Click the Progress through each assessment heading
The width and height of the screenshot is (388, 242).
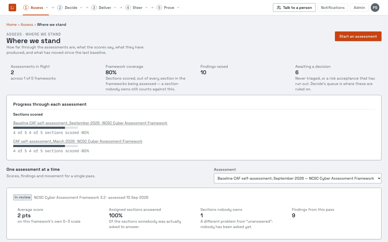tap(50, 104)
